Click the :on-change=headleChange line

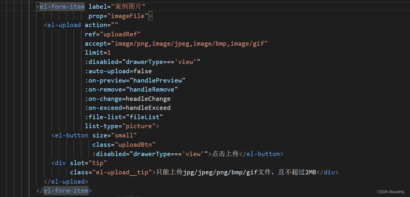click(128, 99)
